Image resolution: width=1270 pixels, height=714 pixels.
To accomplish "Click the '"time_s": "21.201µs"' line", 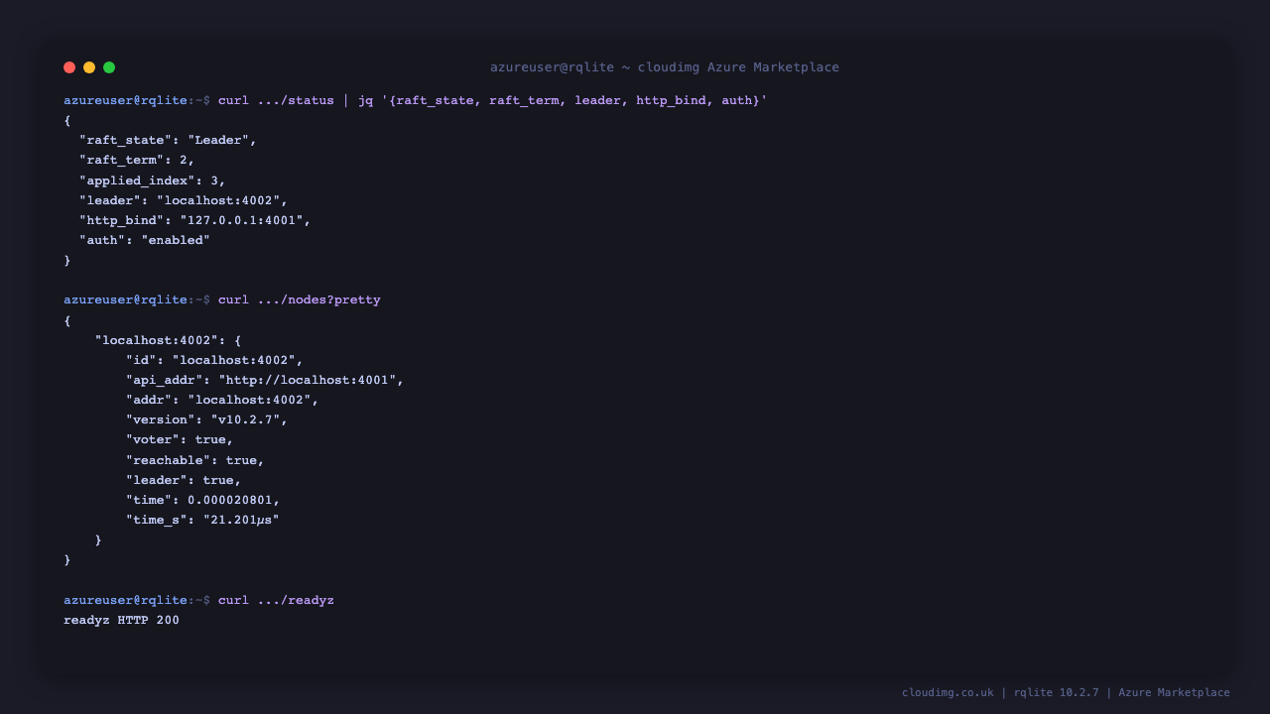I will [202, 520].
